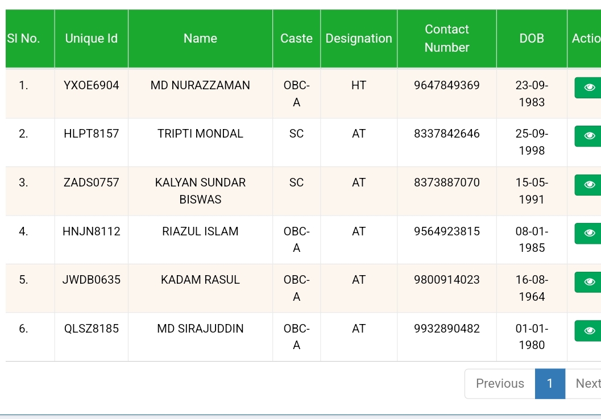The width and height of the screenshot is (601, 419).
Task: Sort by the Sl No. column header
Action: point(24,39)
